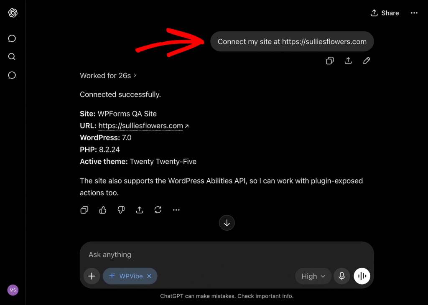
Task: Edit the user message with pencil icon
Action: tap(367, 61)
